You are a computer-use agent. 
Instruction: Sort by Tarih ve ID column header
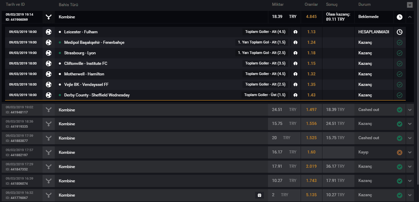click(15, 4)
